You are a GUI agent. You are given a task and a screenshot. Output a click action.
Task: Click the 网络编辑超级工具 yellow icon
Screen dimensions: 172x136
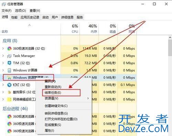[x=9, y=100]
